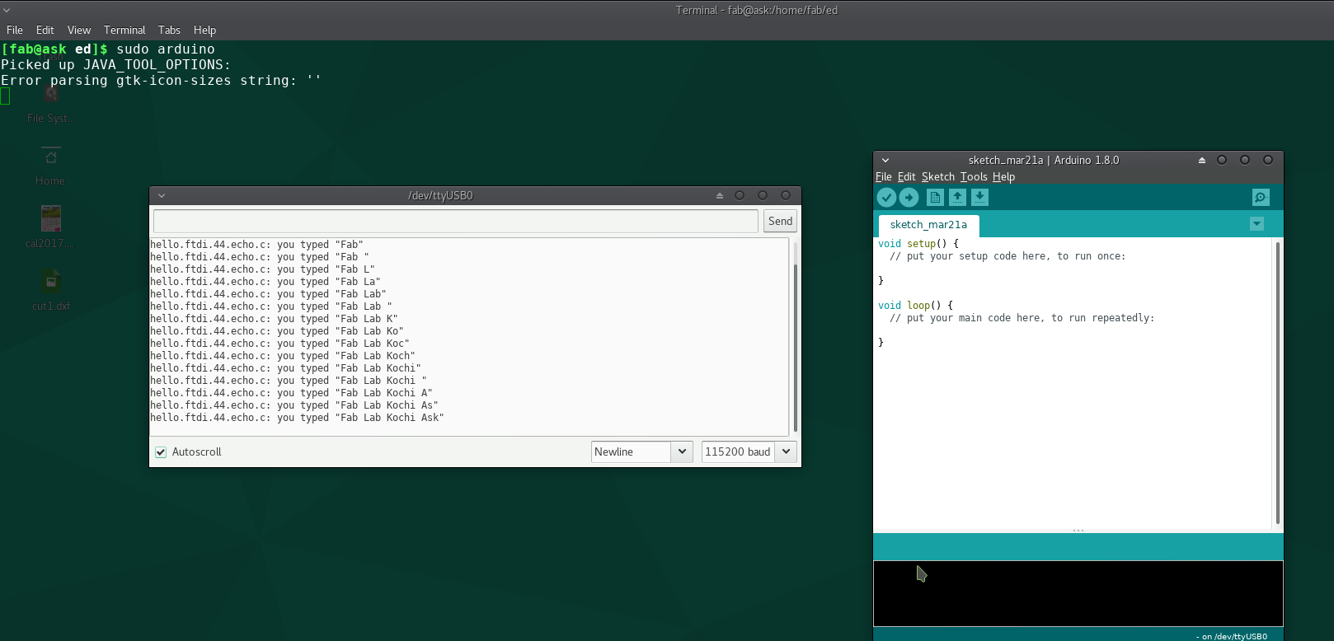Click the "sudo arduino" command line in terminal
Image resolution: width=1334 pixels, height=641 pixels.
point(165,49)
